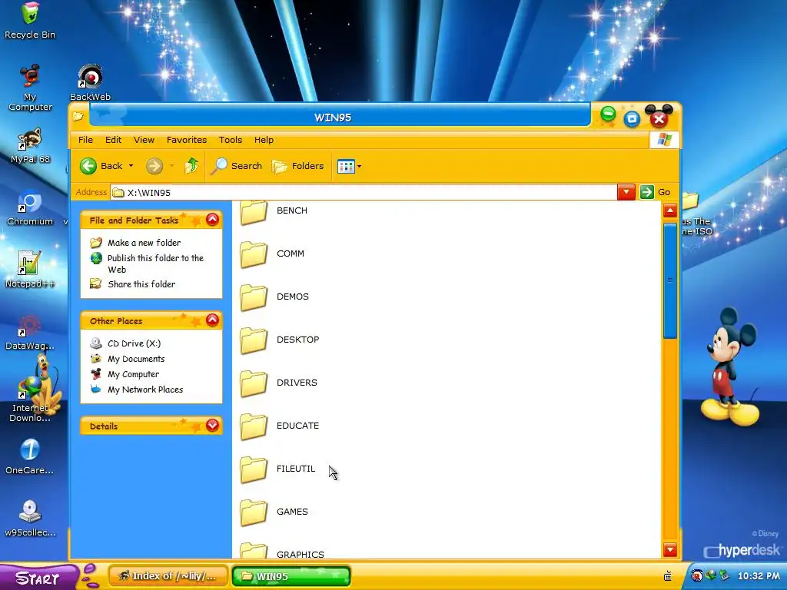Select the DESKTOP folder
The width and height of the screenshot is (787, 590).
[x=279, y=340]
